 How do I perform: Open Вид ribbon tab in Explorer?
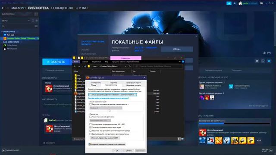tap(107, 62)
